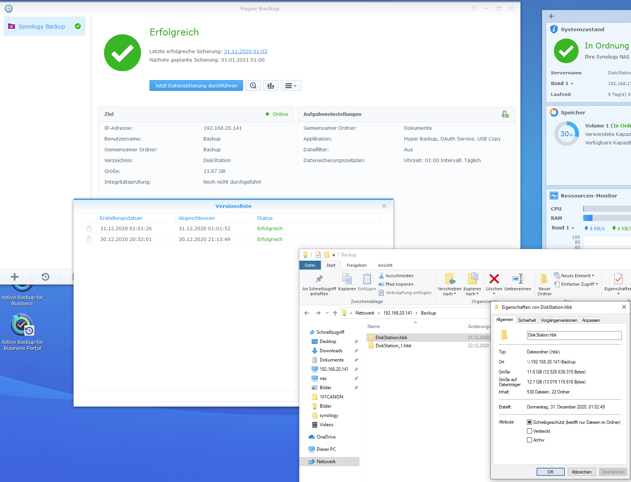Open Neues Element dropdown
Screen dimensions: 631x482
point(574,276)
